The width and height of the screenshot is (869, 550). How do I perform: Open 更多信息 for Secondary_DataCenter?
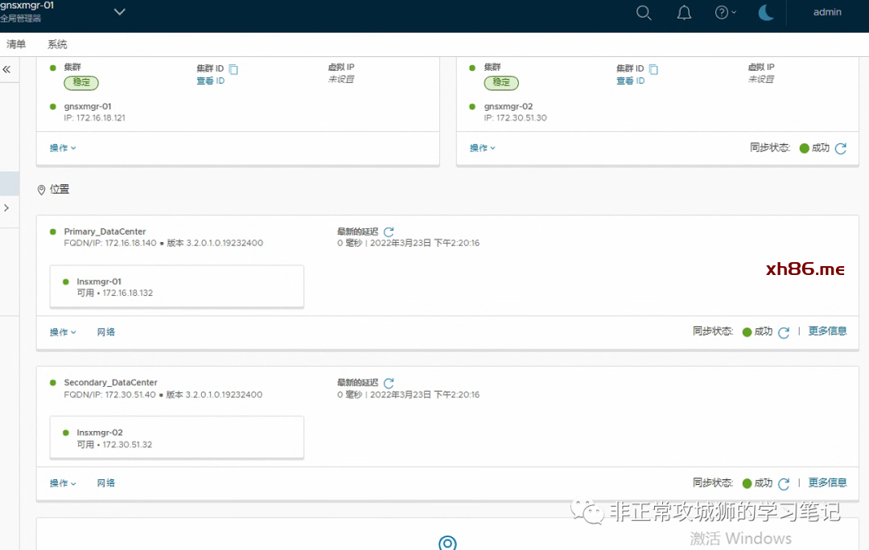pyautogui.click(x=827, y=482)
